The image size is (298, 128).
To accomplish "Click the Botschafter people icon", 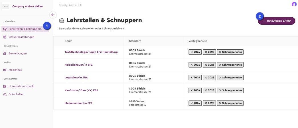I will (5, 94).
